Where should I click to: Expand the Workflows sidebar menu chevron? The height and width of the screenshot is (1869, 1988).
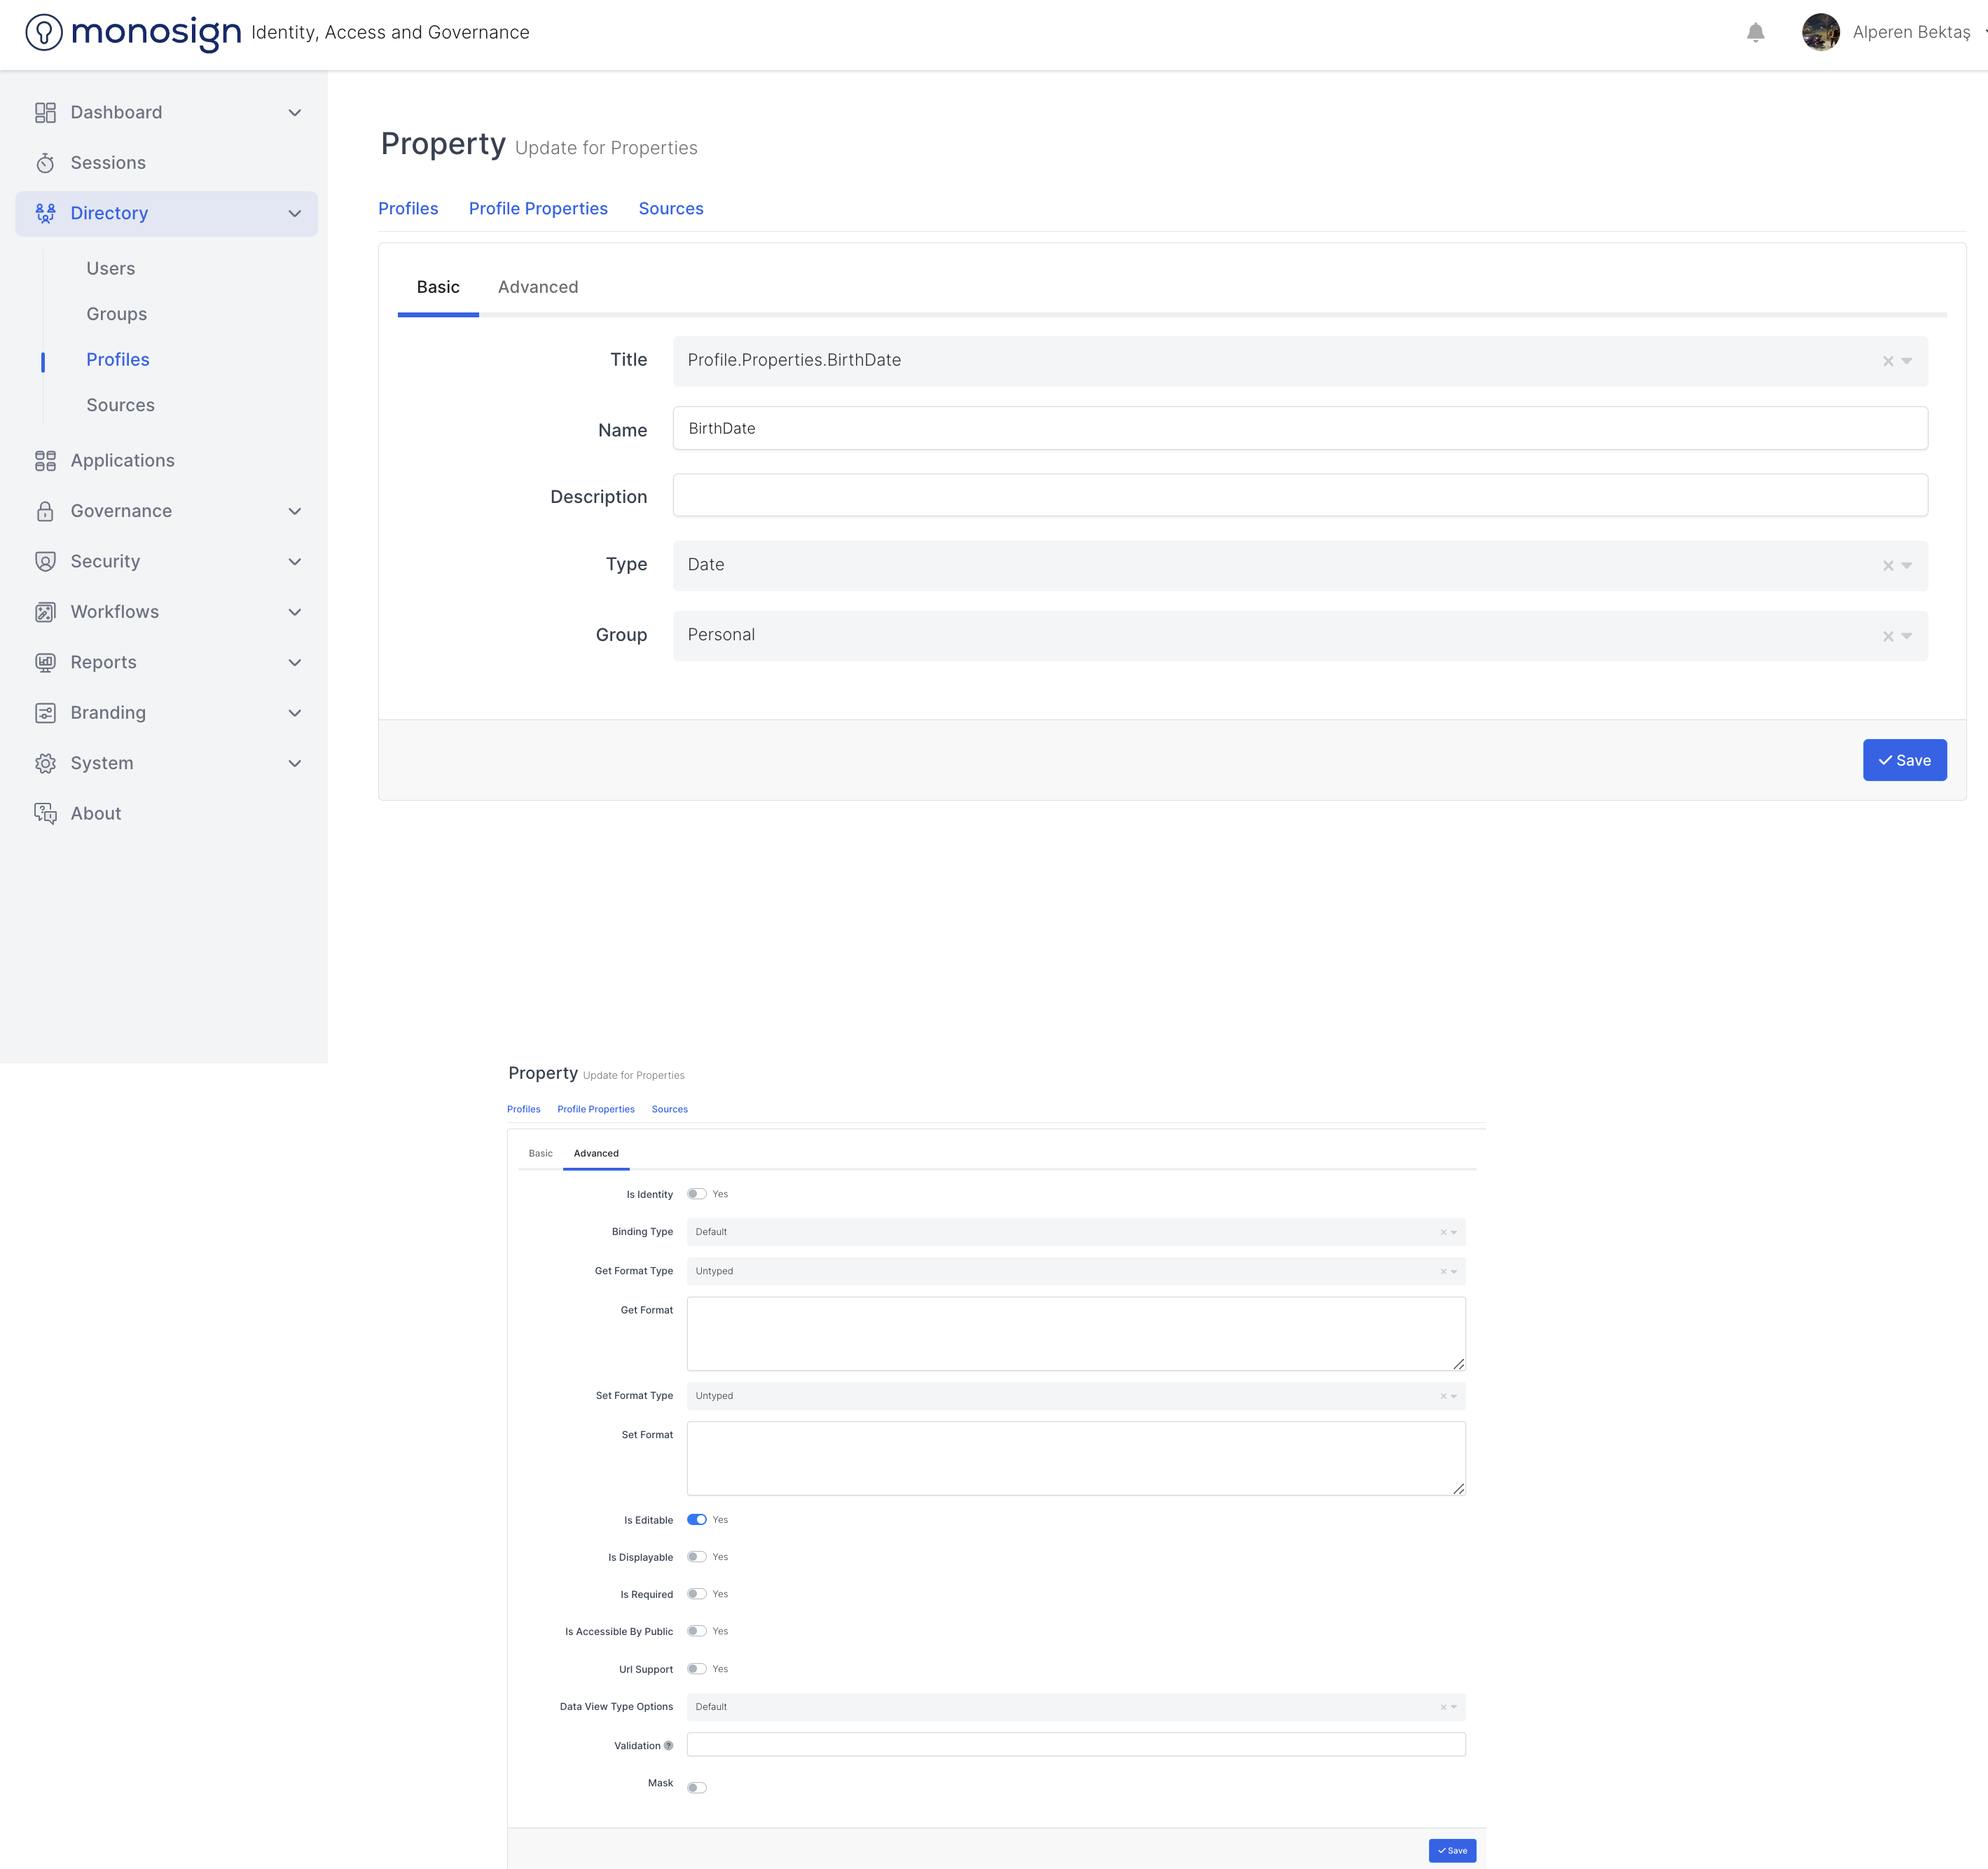click(295, 612)
